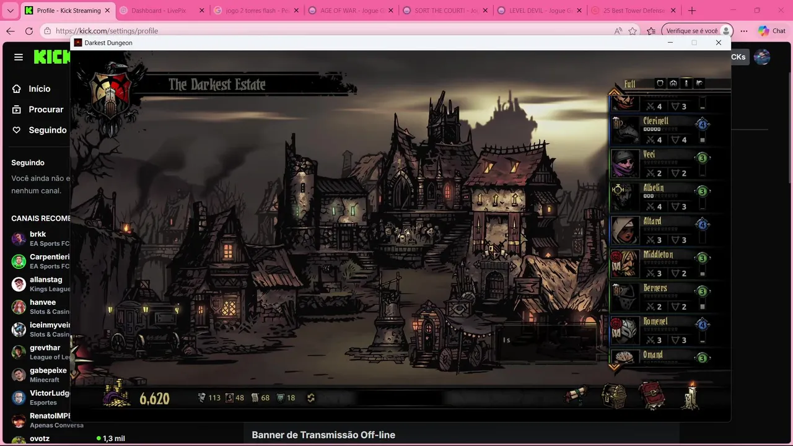Open the treasure chest inventory icon
Image resolution: width=793 pixels, height=446 pixels.
[x=615, y=396]
